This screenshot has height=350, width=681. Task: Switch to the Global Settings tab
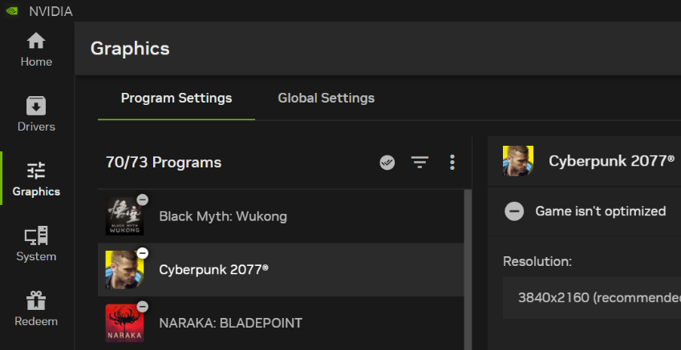[x=326, y=99]
